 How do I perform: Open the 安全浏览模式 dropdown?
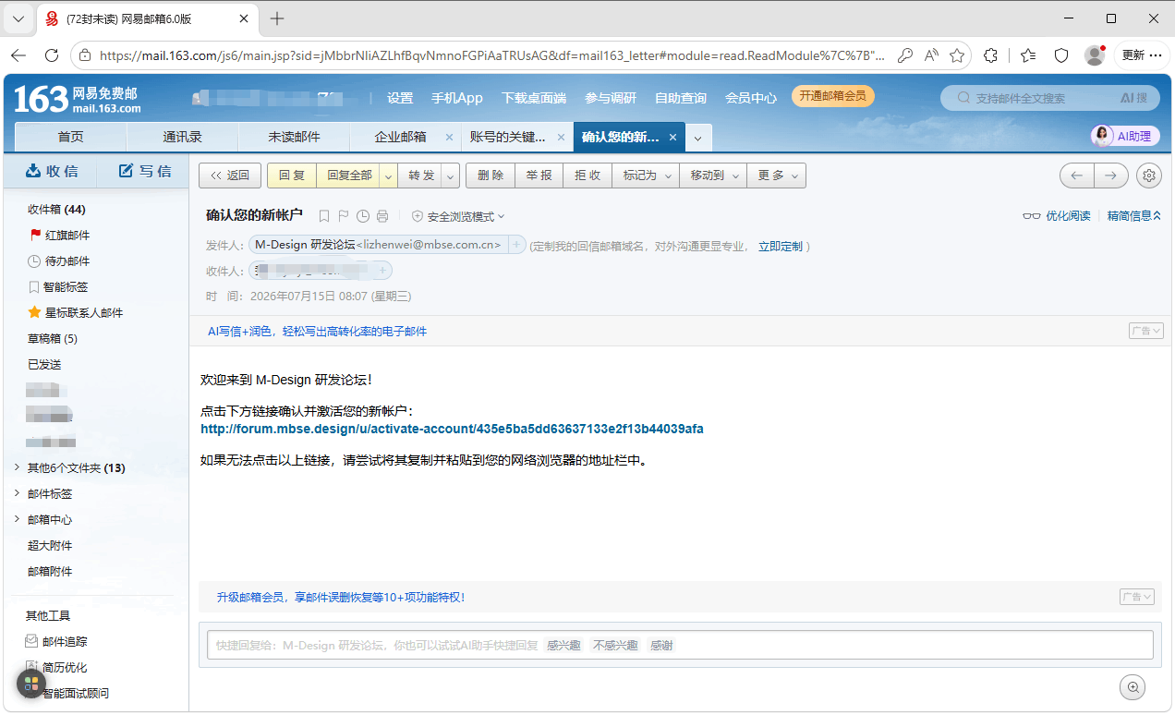(458, 216)
